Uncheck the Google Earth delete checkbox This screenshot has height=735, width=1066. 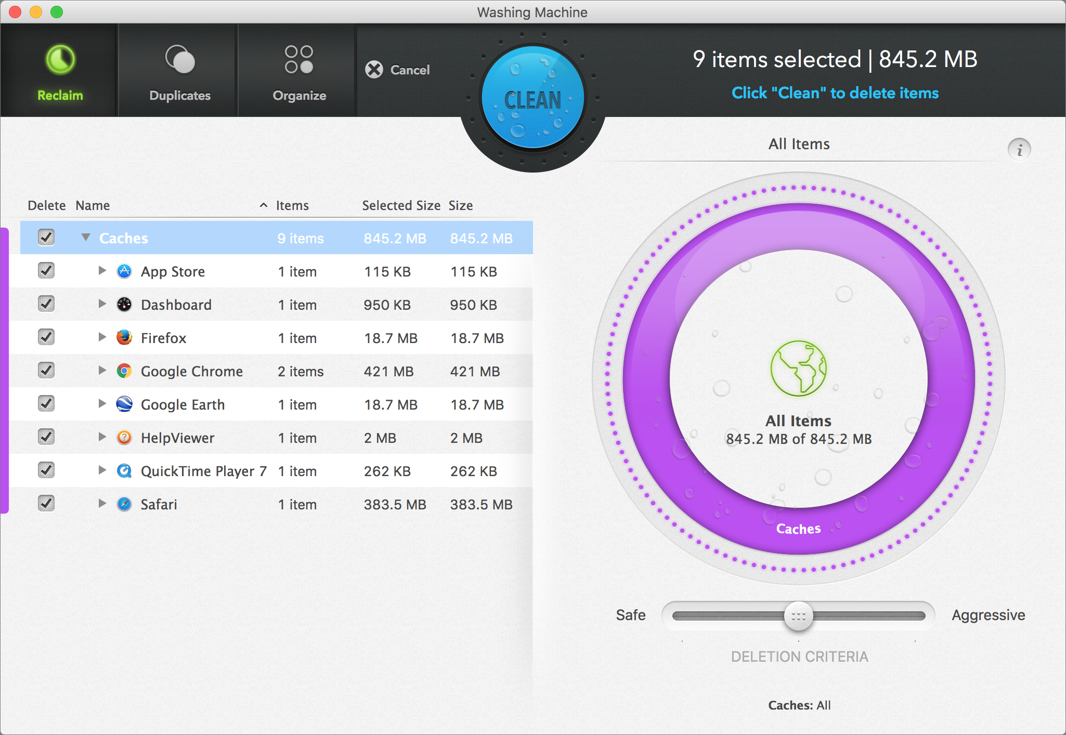[x=46, y=404]
